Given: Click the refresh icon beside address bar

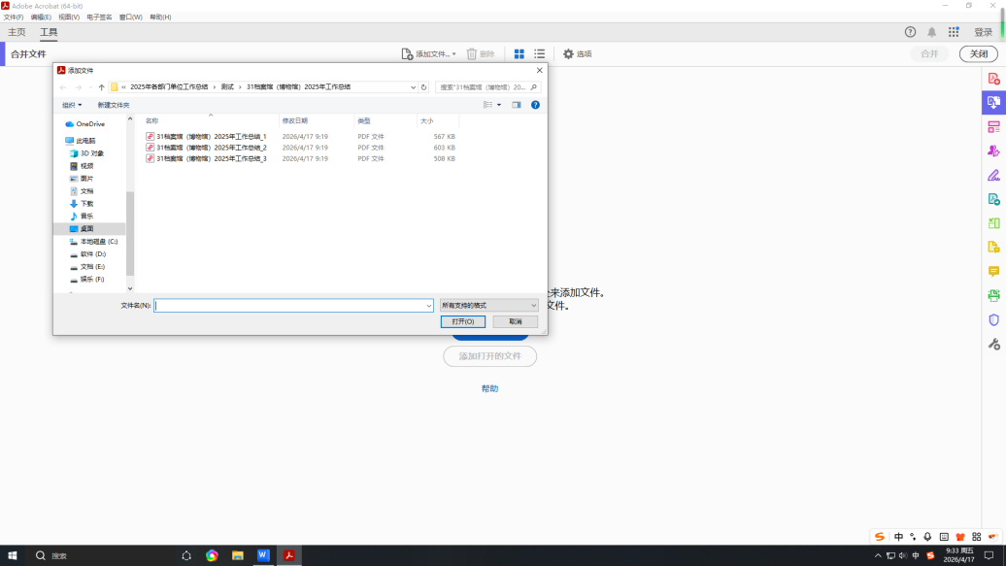Looking at the screenshot, I should [x=424, y=87].
